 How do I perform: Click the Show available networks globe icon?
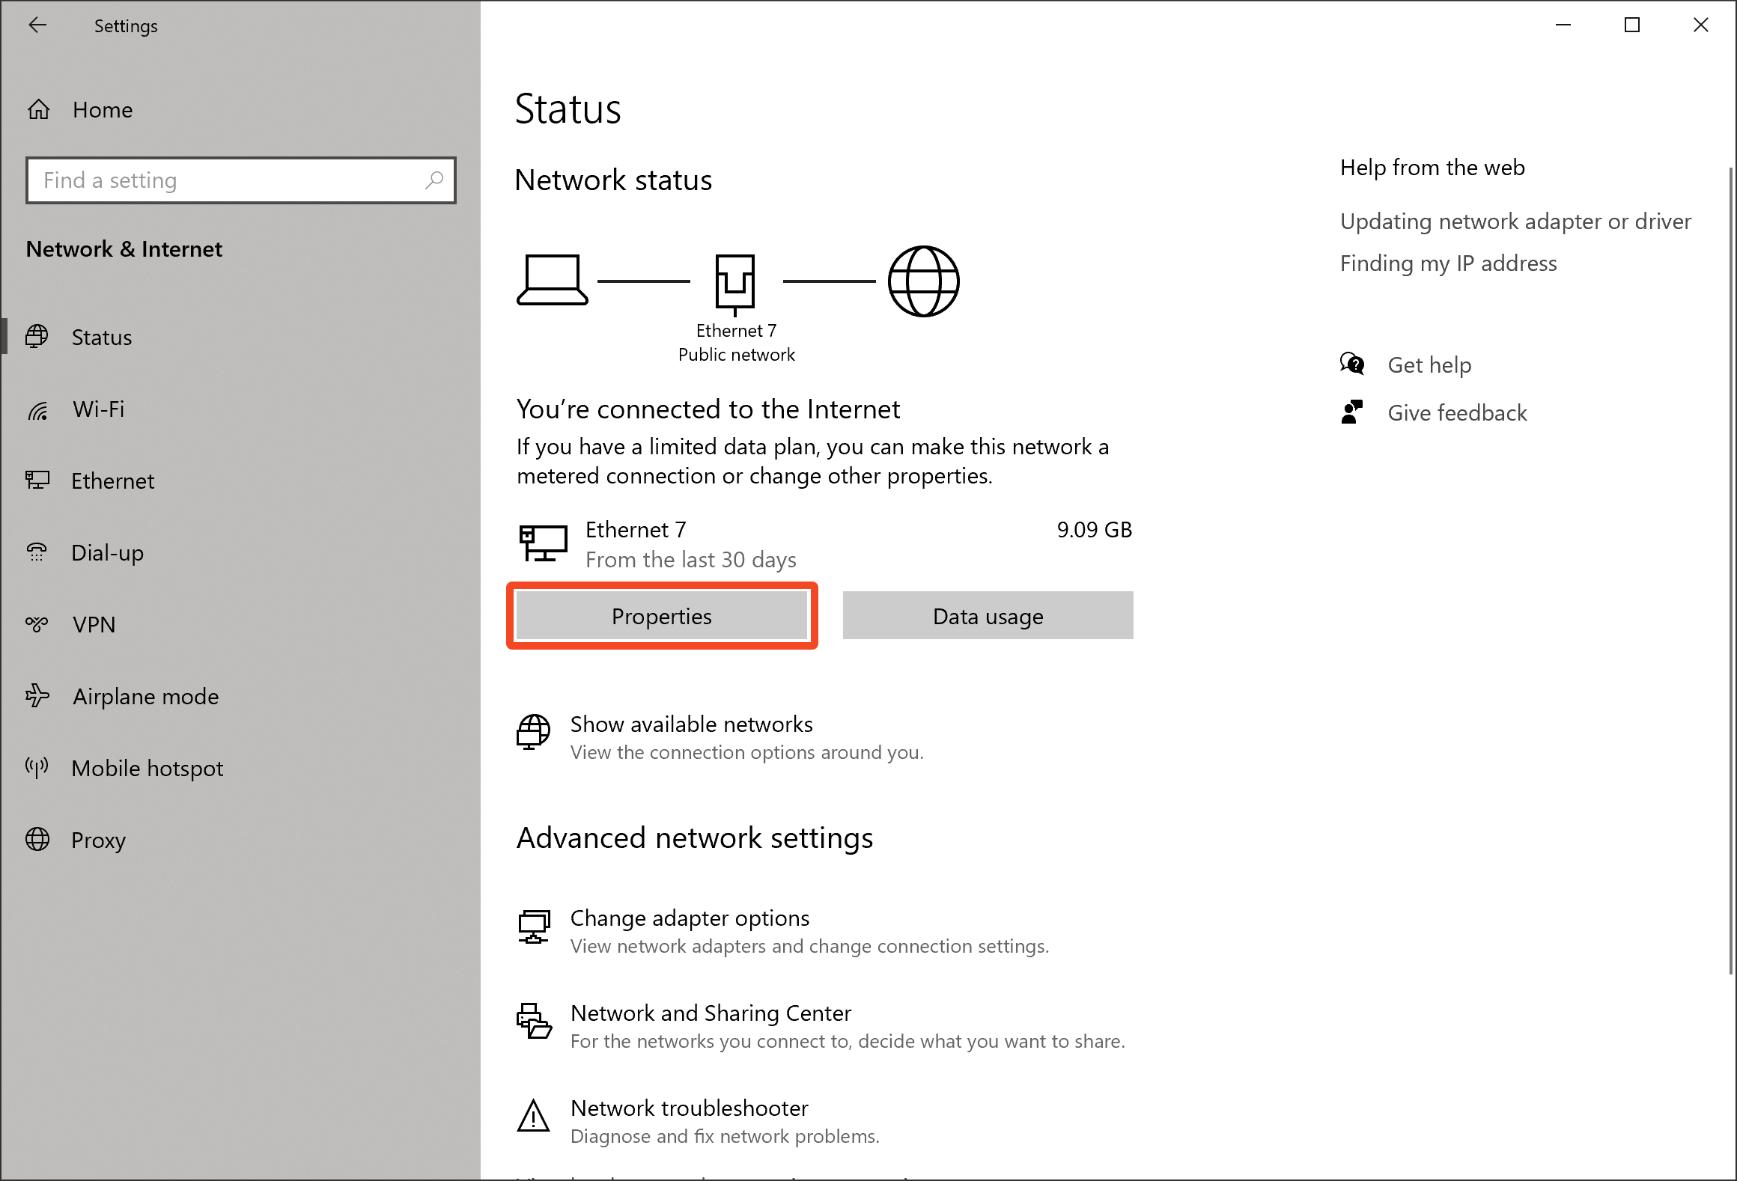(x=533, y=732)
